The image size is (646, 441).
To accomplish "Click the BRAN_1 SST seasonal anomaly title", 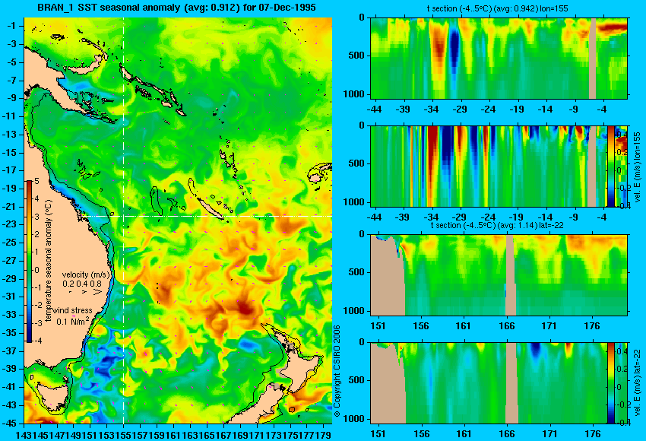I will click(x=176, y=8).
